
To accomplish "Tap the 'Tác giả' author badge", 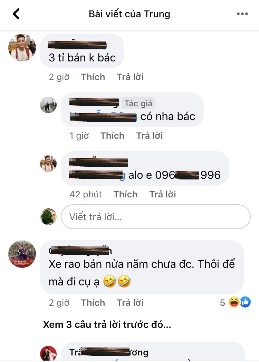I will (138, 103).
